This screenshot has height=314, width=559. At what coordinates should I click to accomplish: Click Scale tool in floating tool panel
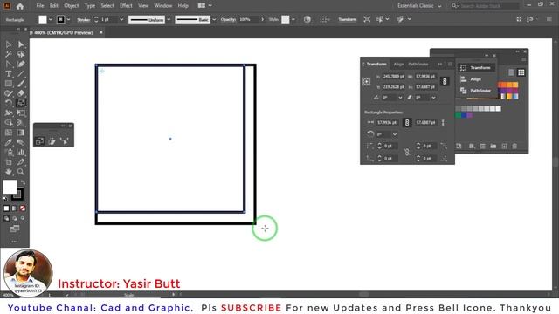[39, 141]
